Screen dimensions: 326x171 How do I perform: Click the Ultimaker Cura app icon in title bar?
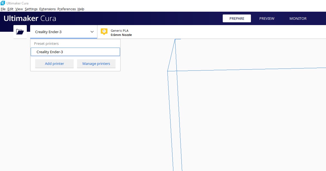pos(3,3)
